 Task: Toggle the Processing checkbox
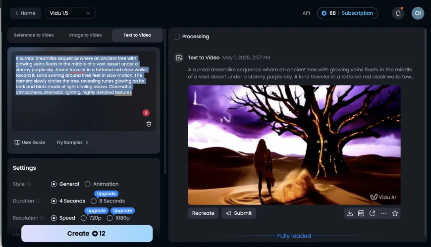coord(177,37)
